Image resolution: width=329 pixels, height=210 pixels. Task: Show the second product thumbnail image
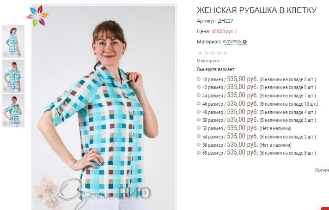point(13,76)
